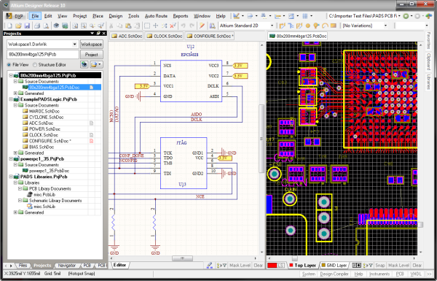Save the document with the floppy disk icon
This screenshot has width=437, height=281.
pos(27,26)
